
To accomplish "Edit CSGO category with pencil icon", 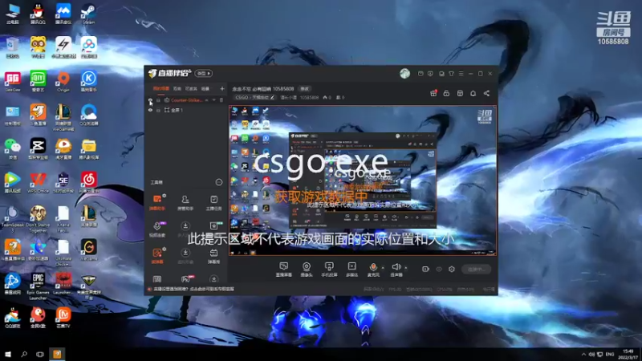I will [x=272, y=97].
